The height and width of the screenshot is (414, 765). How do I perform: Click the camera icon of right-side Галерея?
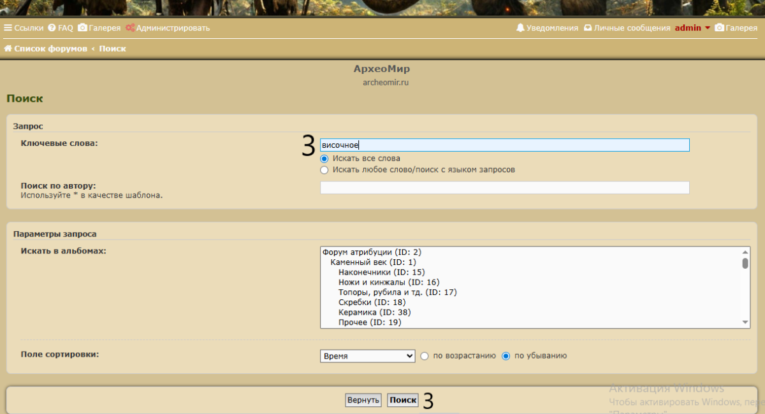[x=719, y=28]
